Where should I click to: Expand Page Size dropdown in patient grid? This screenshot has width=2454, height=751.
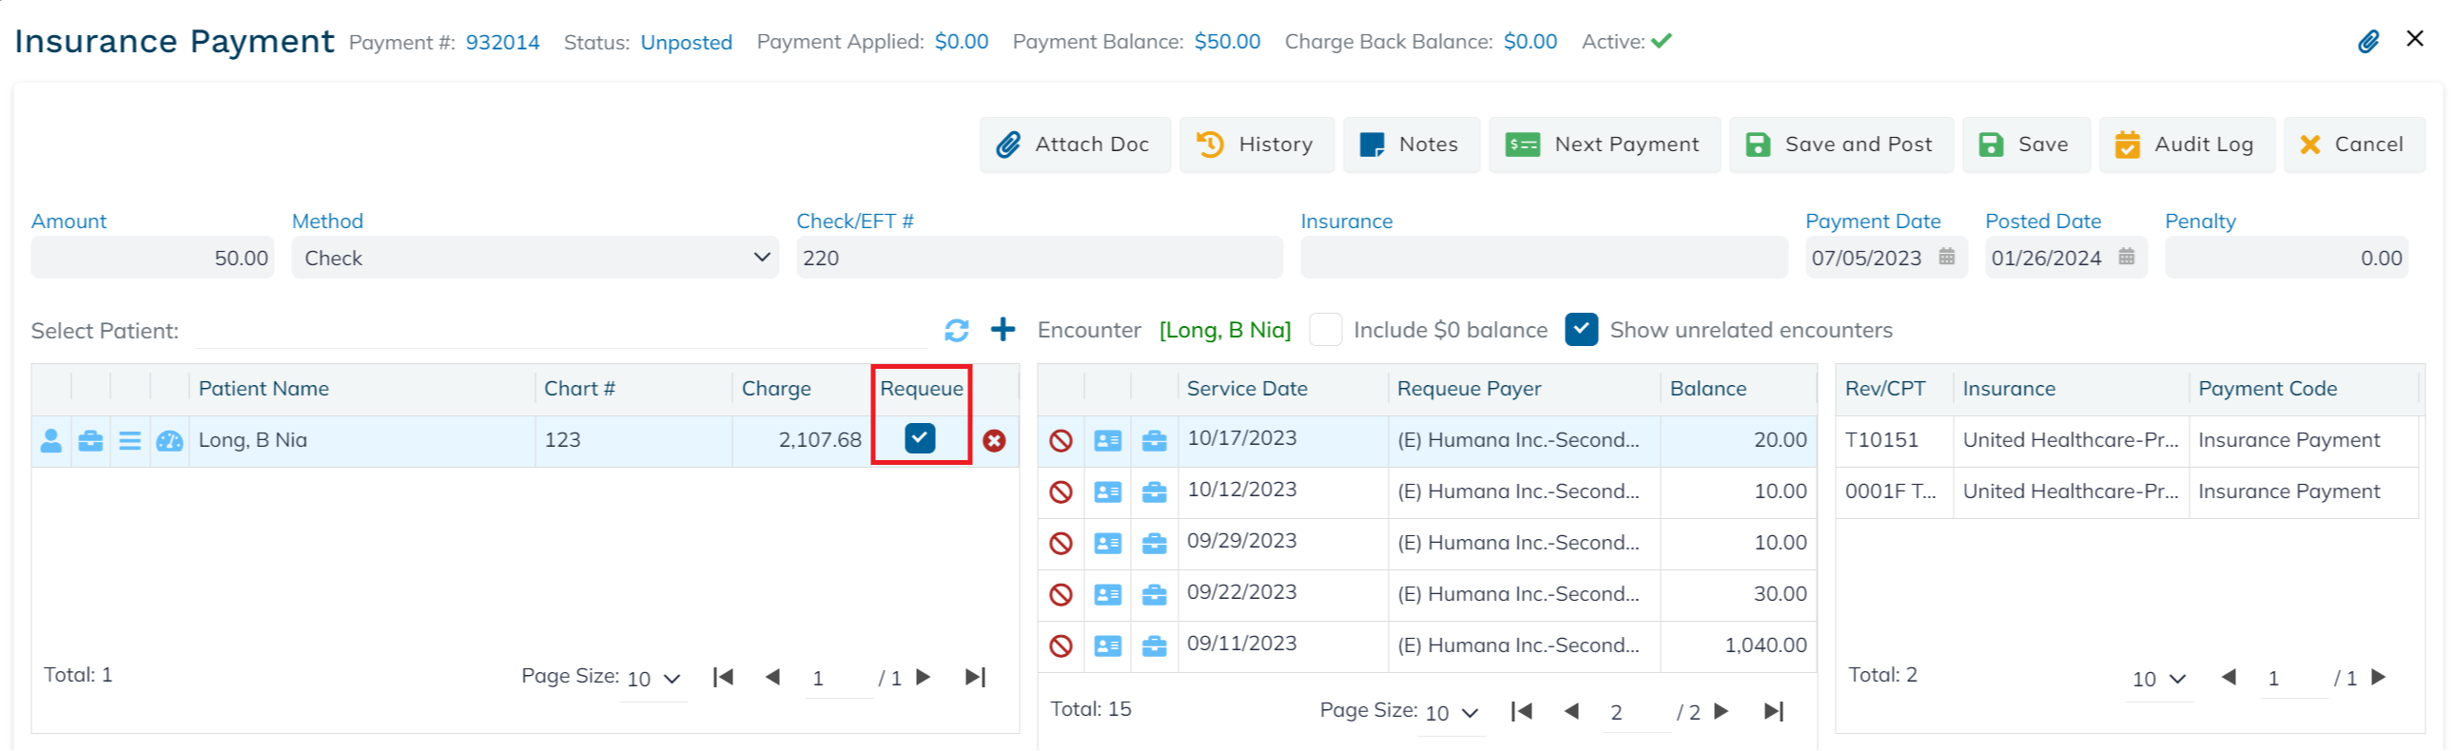tap(653, 679)
